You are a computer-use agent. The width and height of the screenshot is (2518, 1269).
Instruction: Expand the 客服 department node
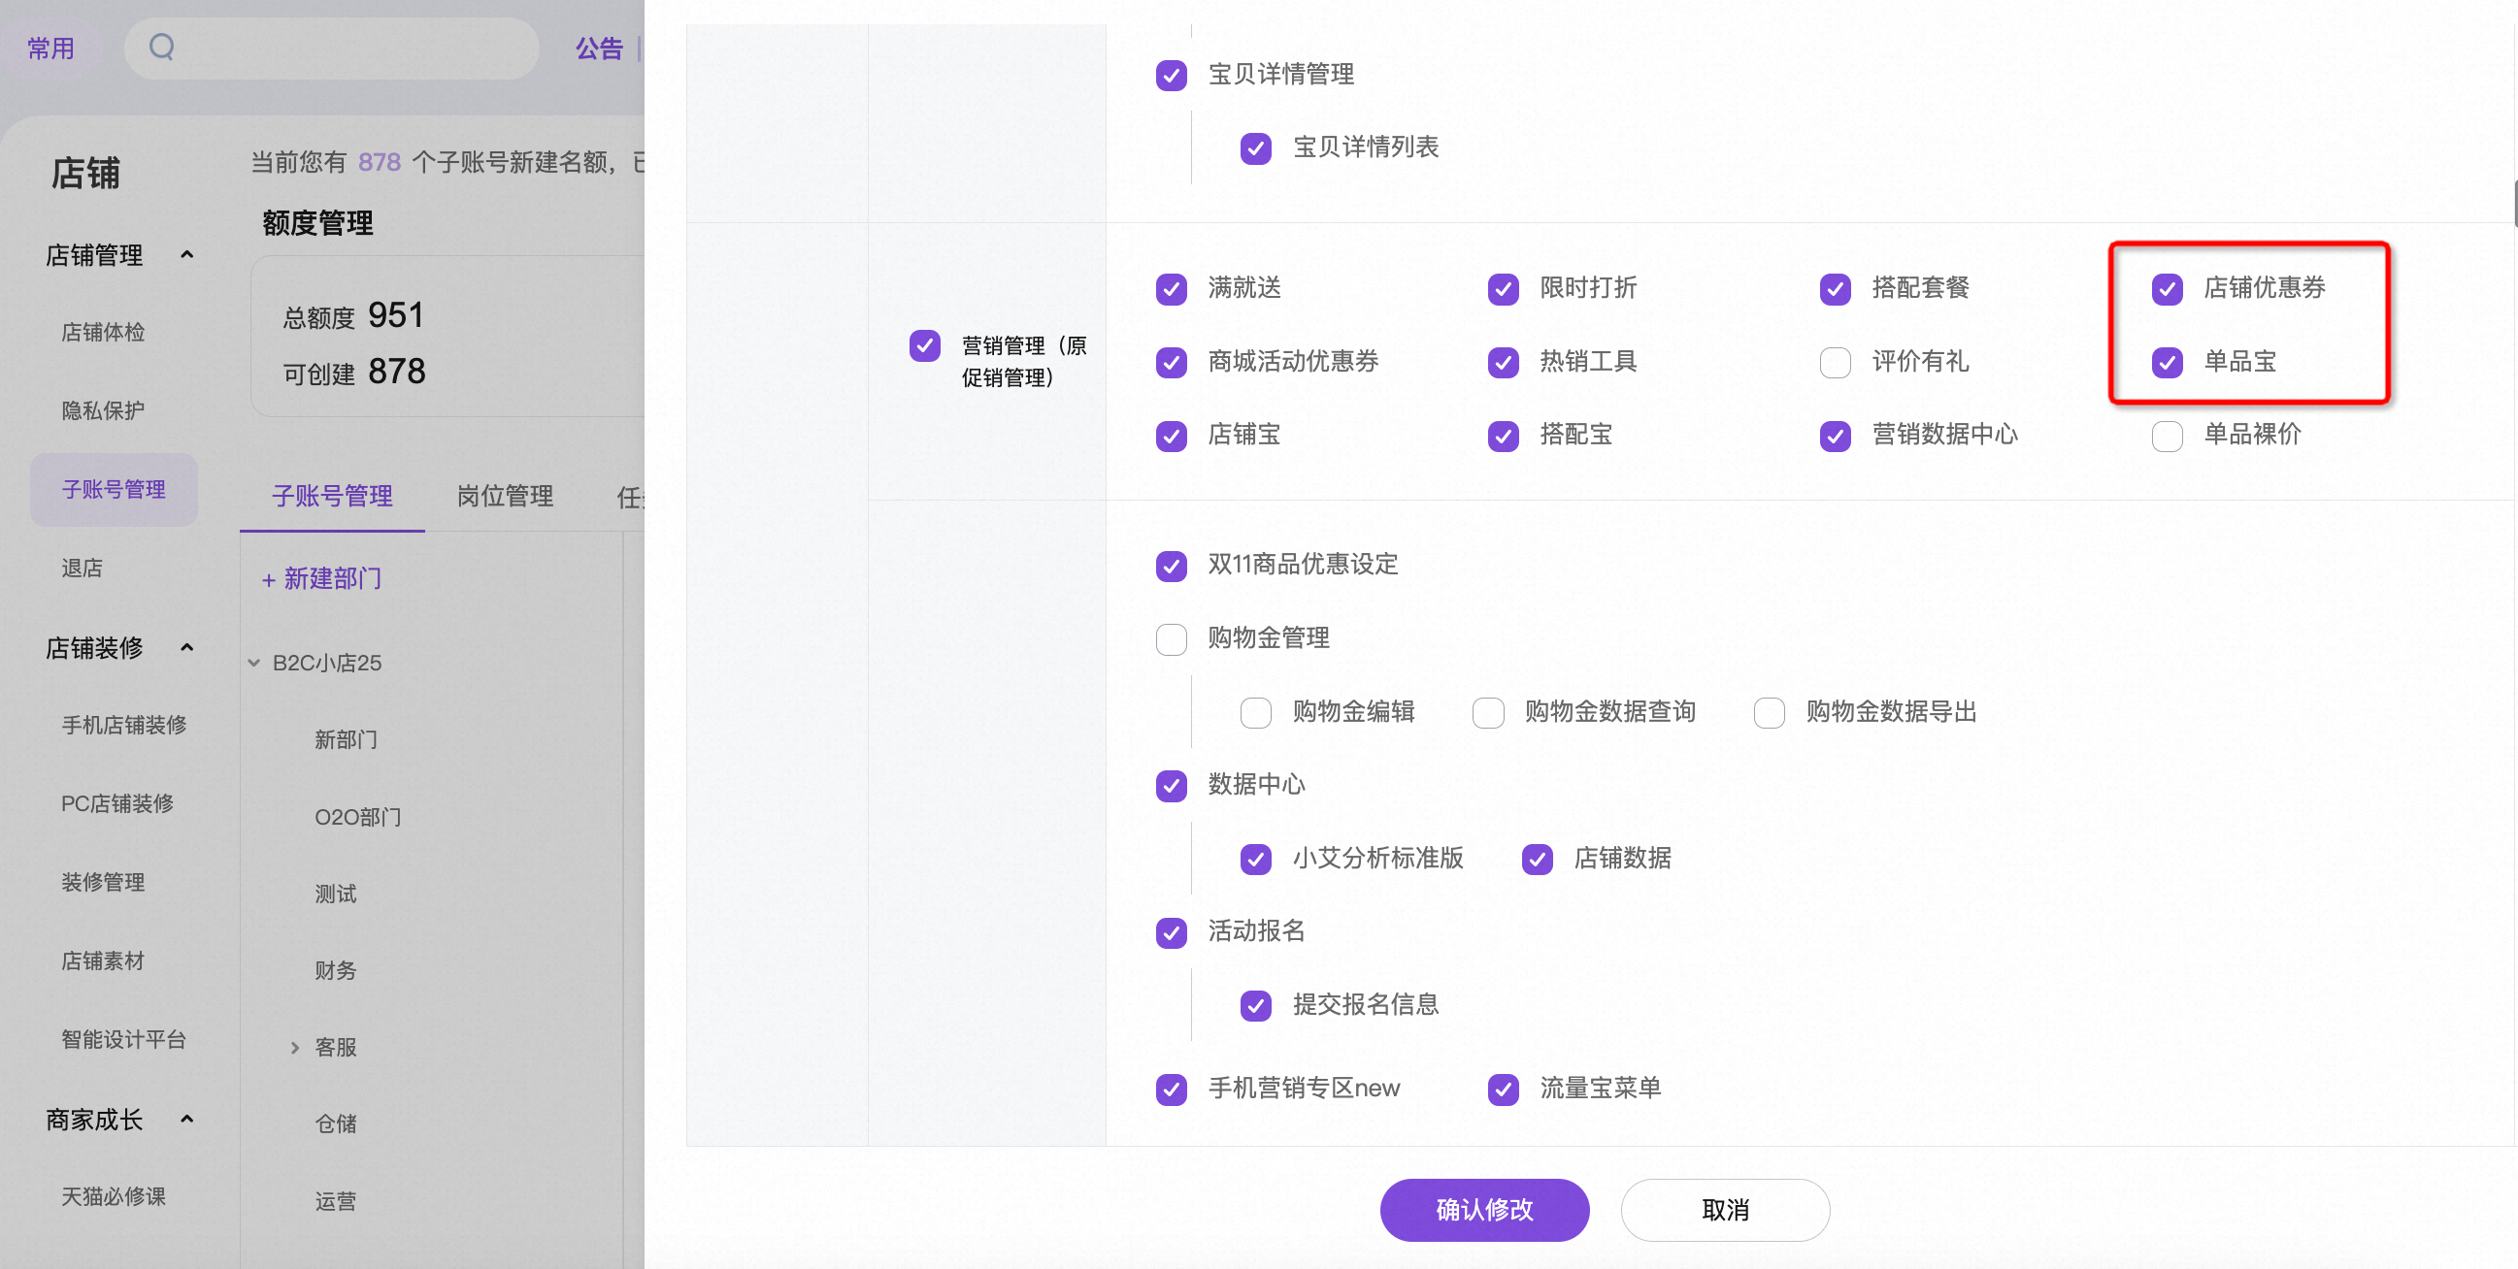295,1047
